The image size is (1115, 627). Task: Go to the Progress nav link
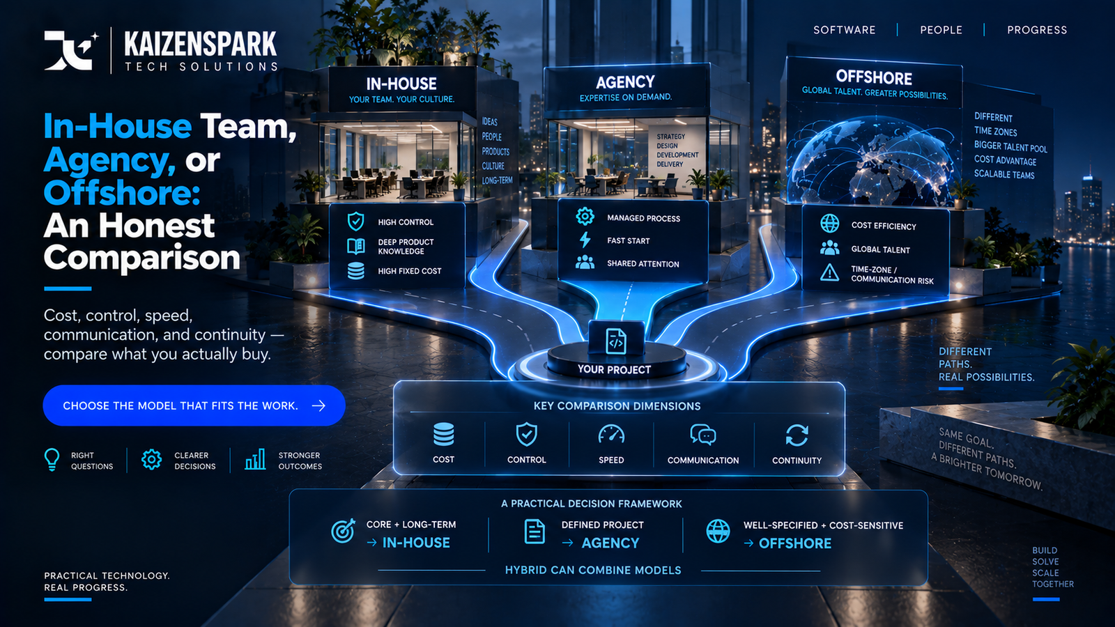(x=1037, y=30)
